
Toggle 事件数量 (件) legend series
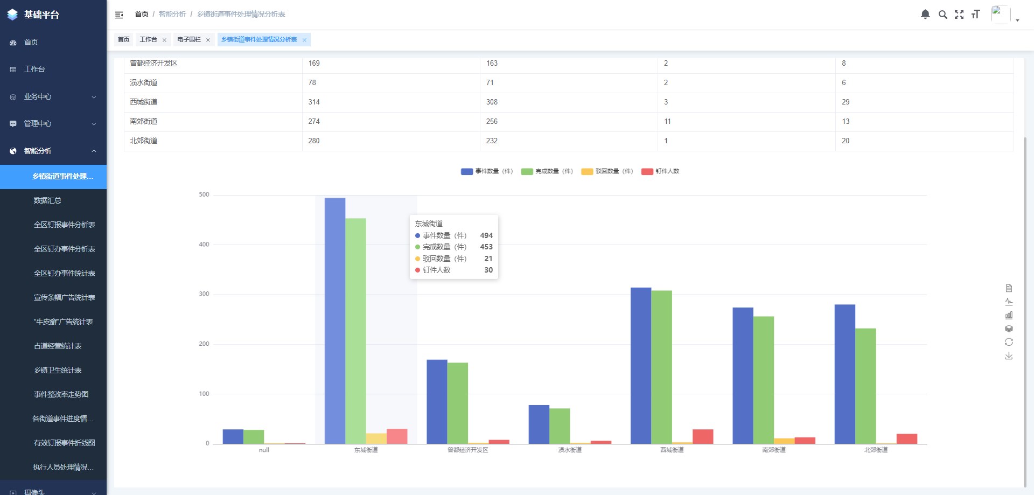tap(486, 171)
